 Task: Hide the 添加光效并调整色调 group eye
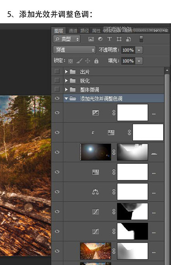point(57,98)
